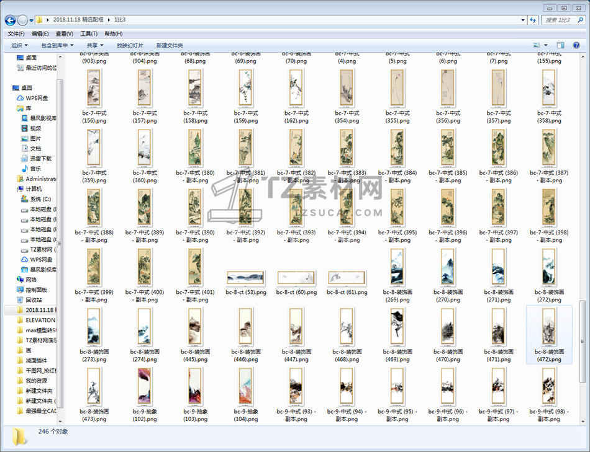Screen dimensions: 590x452
Task: Select the ELEVATION folder in sidebar
Action: 40,320
